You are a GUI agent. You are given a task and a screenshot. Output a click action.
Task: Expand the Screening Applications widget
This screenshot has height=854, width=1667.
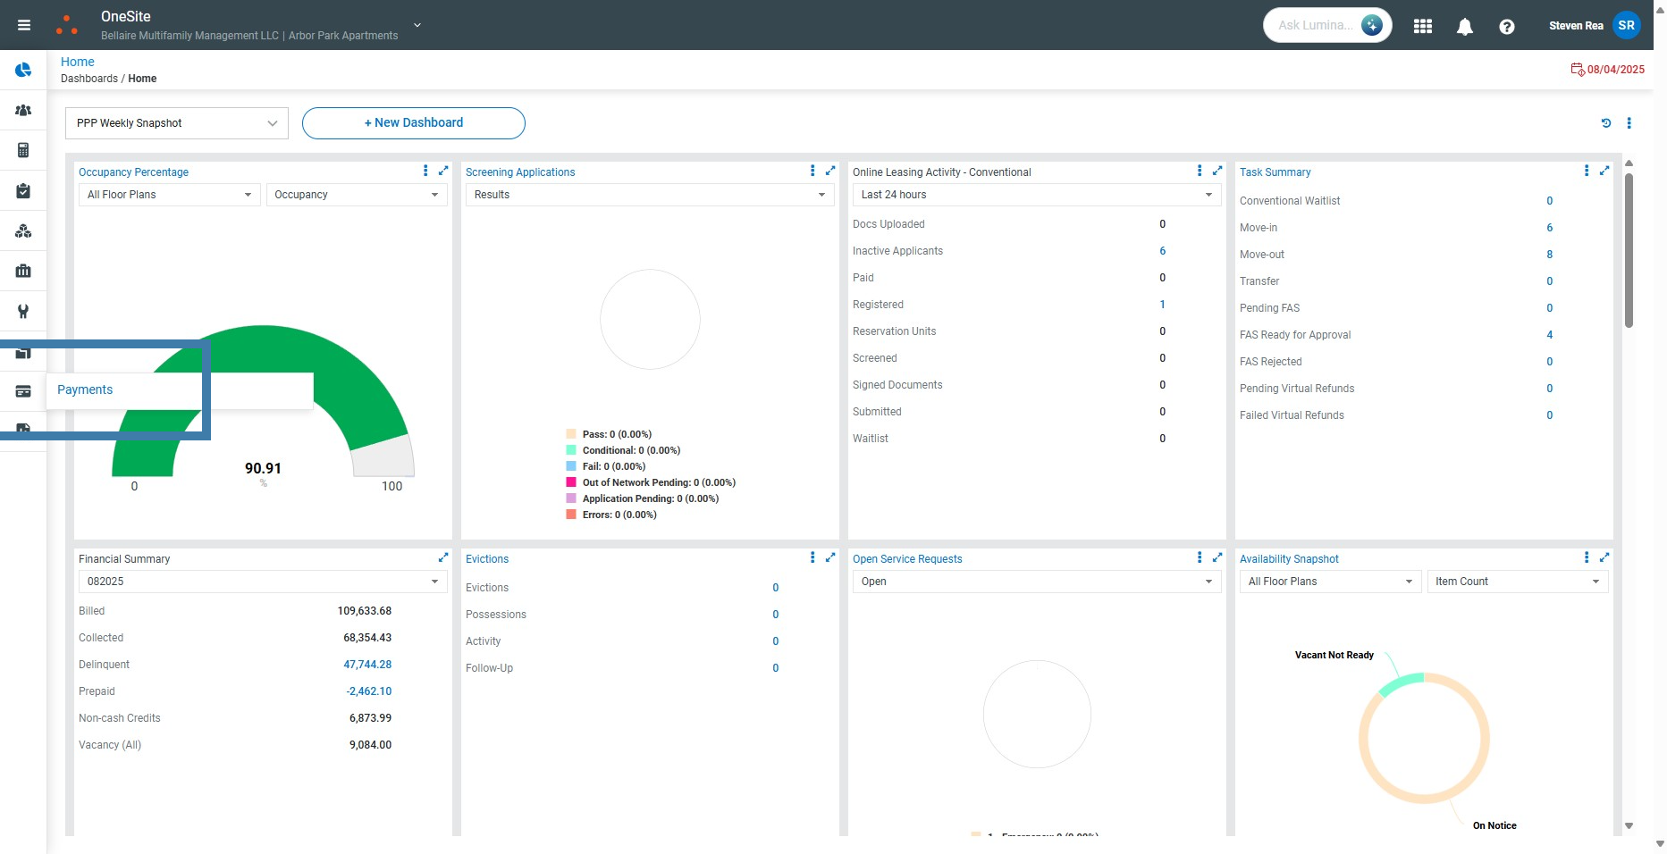tap(830, 171)
